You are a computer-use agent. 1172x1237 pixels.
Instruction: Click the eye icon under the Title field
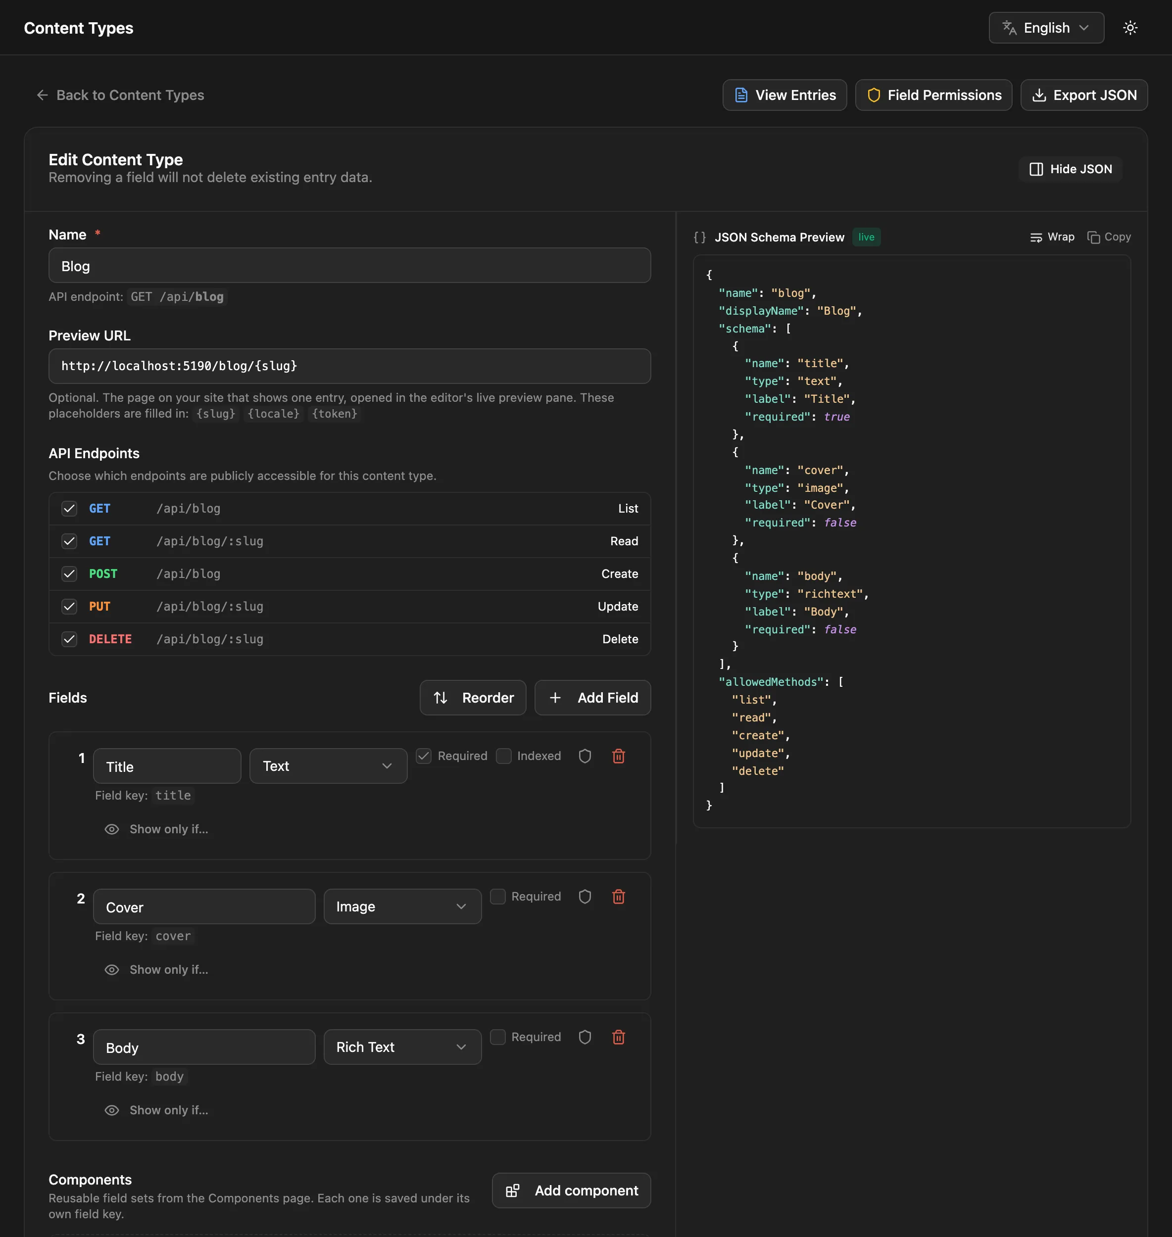[x=112, y=829]
